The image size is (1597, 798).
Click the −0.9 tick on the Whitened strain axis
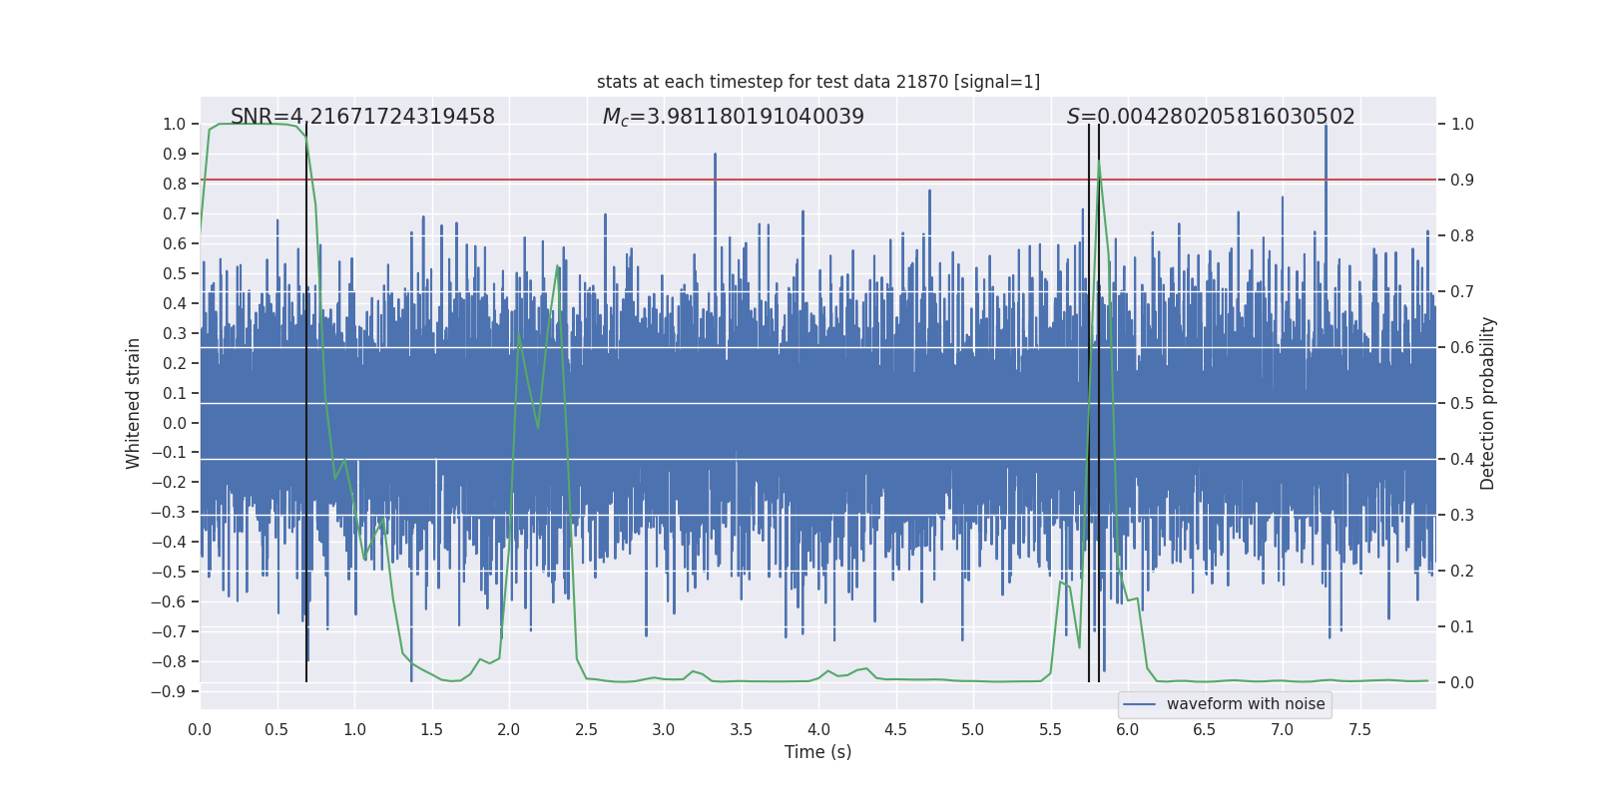tap(169, 692)
